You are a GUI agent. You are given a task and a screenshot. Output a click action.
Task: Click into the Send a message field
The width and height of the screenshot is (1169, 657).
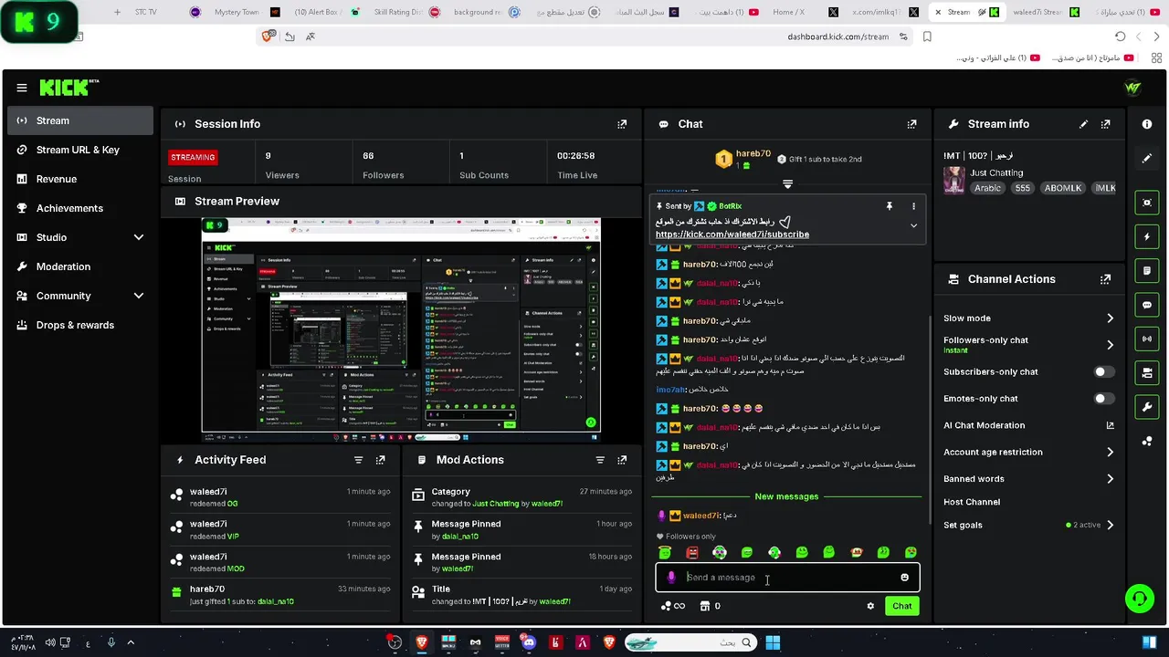pyautogui.click(x=787, y=578)
